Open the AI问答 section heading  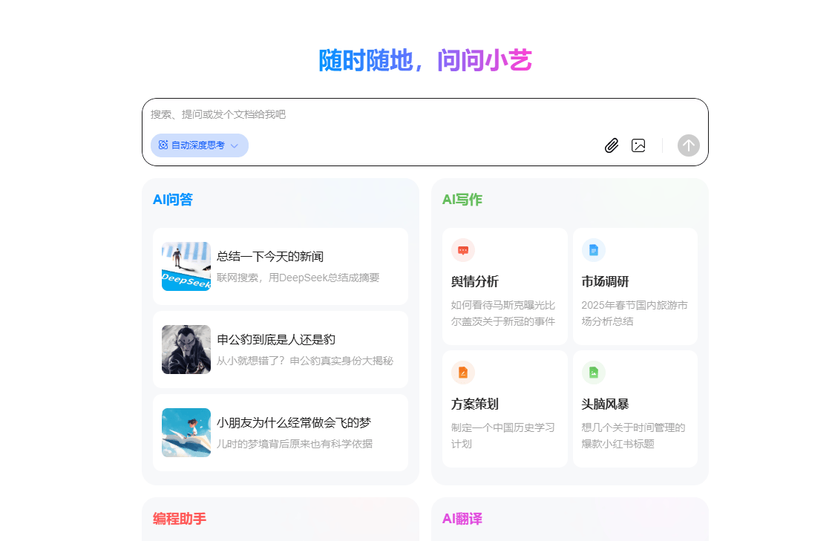coord(173,200)
